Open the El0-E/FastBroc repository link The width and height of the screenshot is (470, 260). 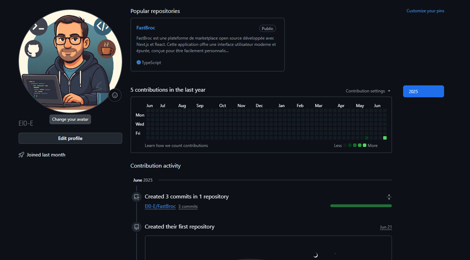click(x=160, y=206)
